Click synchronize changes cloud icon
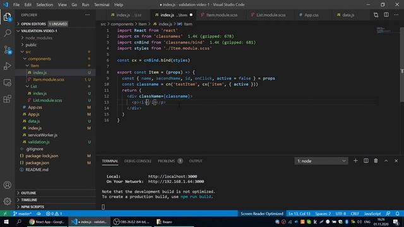This screenshot has height=227, width=404. pyautogui.click(x=39, y=214)
